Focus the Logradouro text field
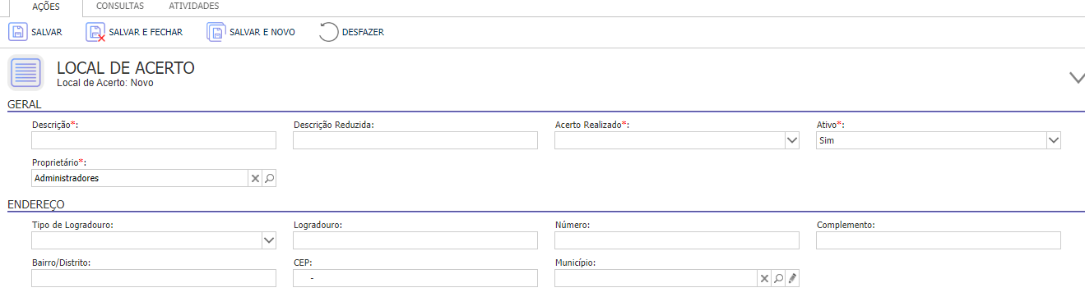 tap(415, 240)
